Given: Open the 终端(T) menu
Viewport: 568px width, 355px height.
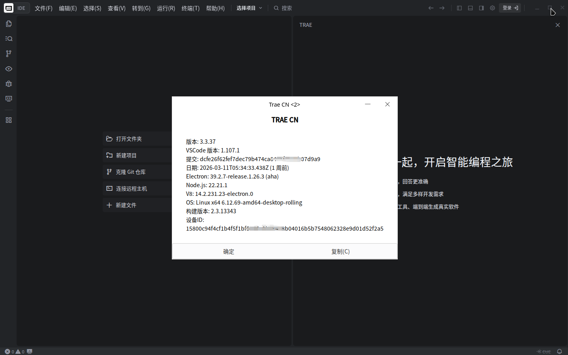Looking at the screenshot, I should point(190,8).
